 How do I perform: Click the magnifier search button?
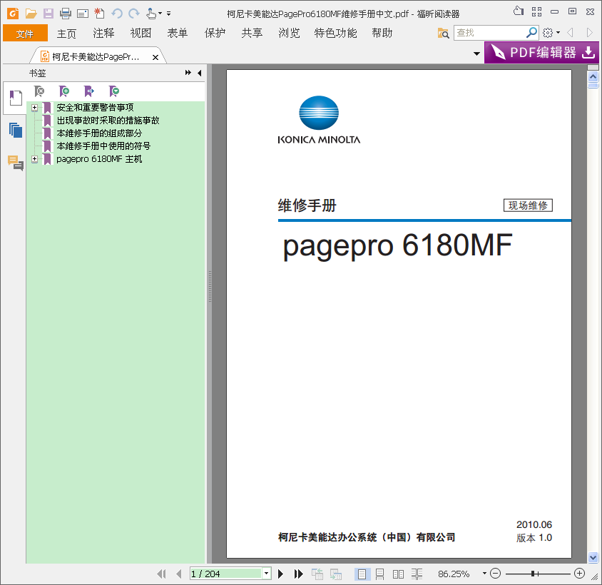pyautogui.click(x=531, y=33)
